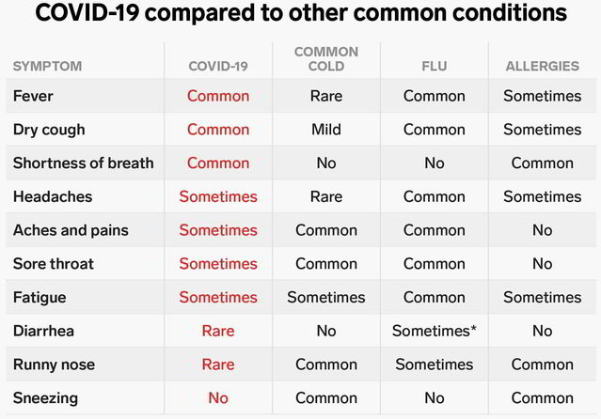Image resolution: width=601 pixels, height=419 pixels.
Task: Click the Diarrhea row label
Action: [x=44, y=331]
